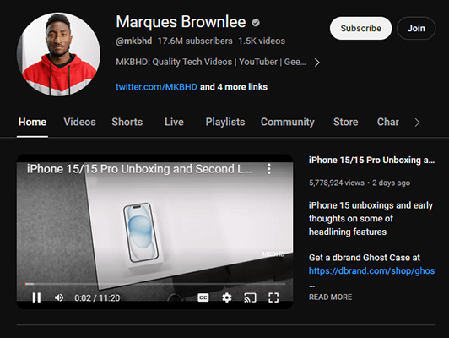Open the video's three-dot more menu
Image resolution: width=449 pixels, height=338 pixels.
[x=269, y=169]
